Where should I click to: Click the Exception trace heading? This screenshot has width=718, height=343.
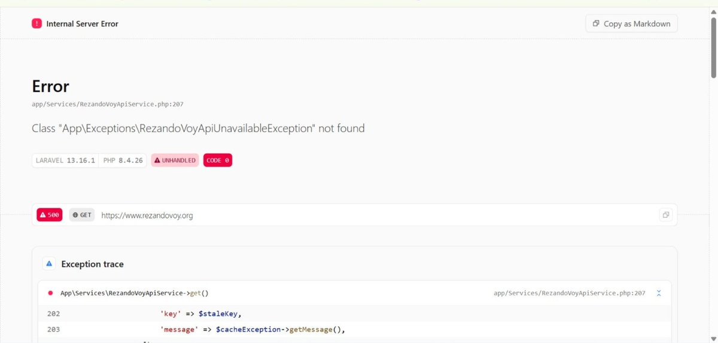coord(92,264)
